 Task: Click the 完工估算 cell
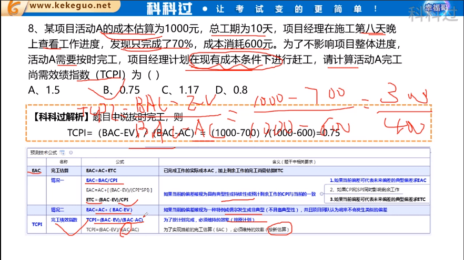pyautogui.click(x=60, y=170)
